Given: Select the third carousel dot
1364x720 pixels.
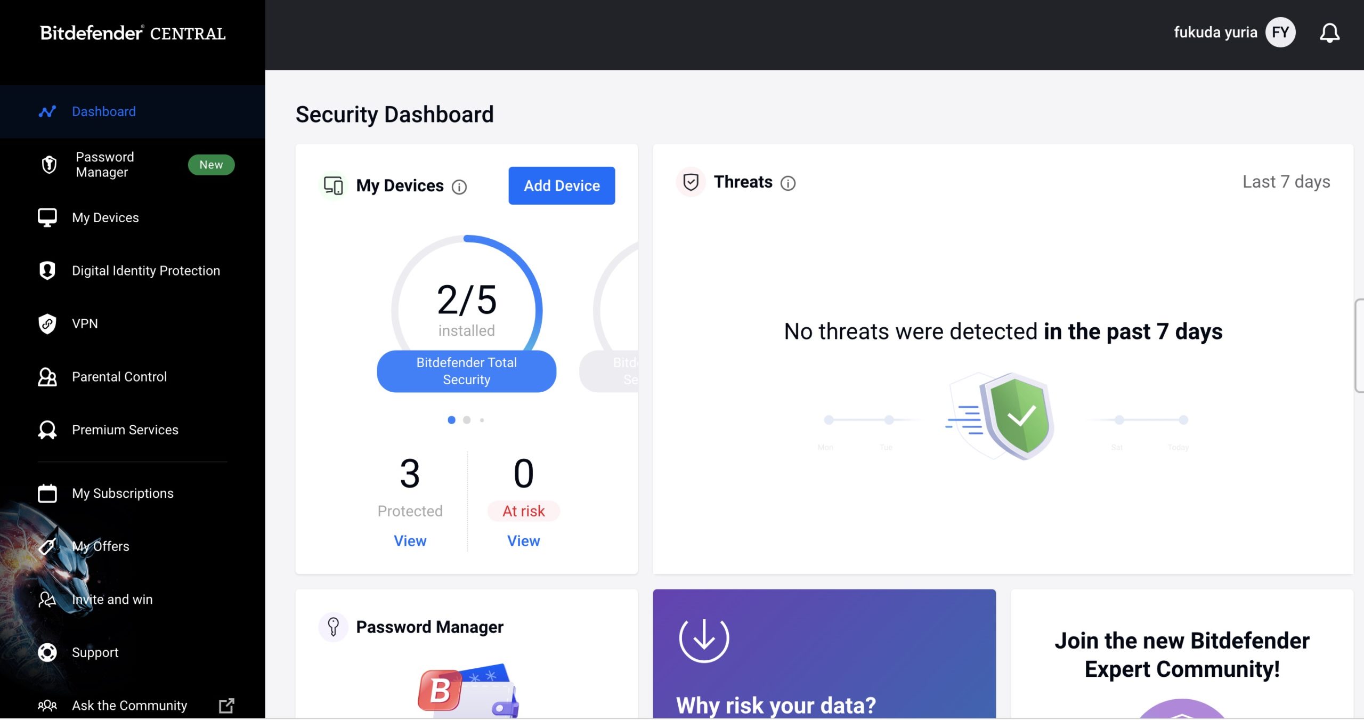Looking at the screenshot, I should (x=482, y=420).
